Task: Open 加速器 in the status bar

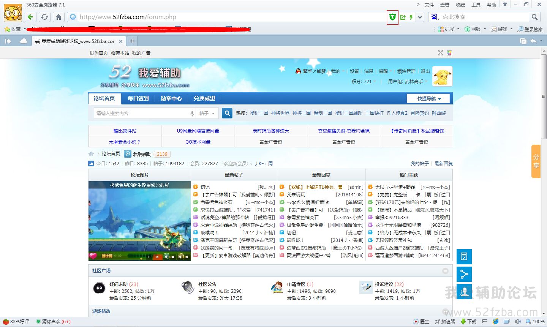Action: (445, 322)
